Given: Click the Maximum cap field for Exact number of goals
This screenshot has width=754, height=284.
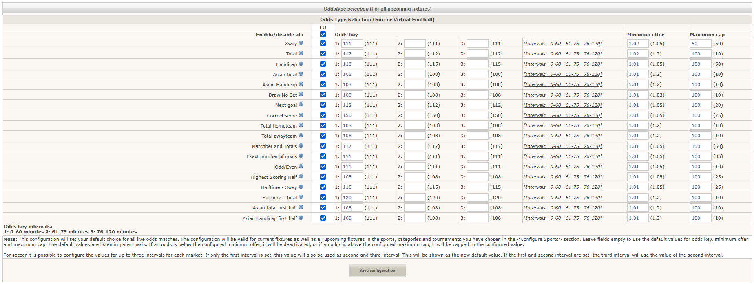Looking at the screenshot, I should tap(700, 156).
